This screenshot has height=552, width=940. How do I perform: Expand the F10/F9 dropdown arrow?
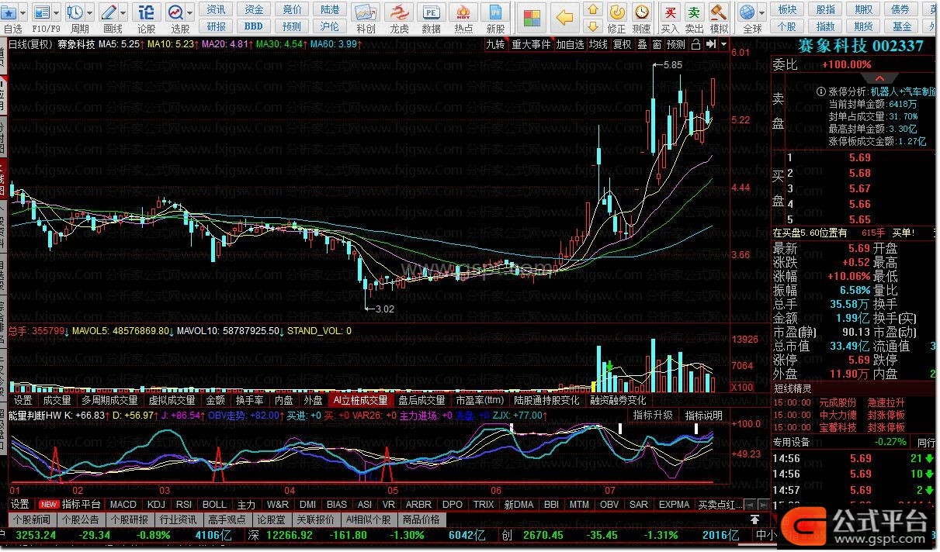[x=56, y=12]
